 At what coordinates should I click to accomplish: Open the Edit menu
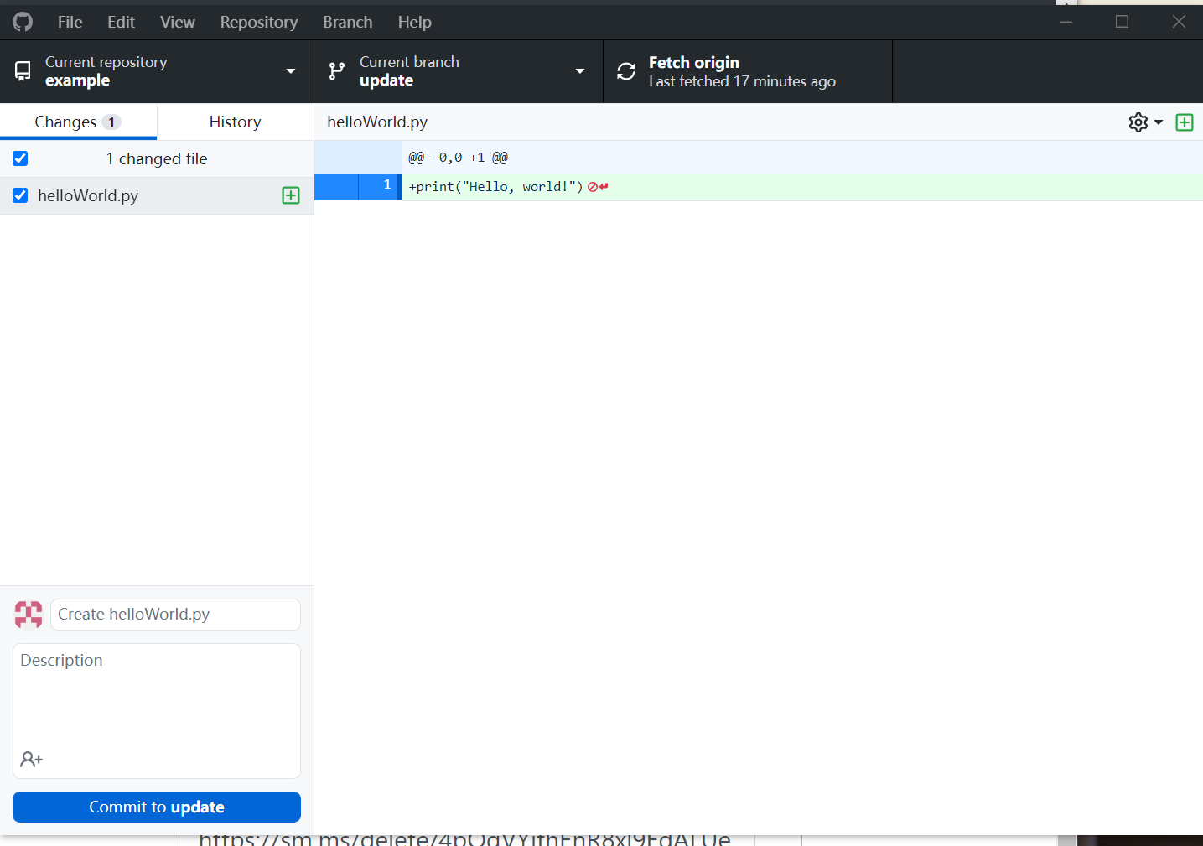[x=121, y=22]
